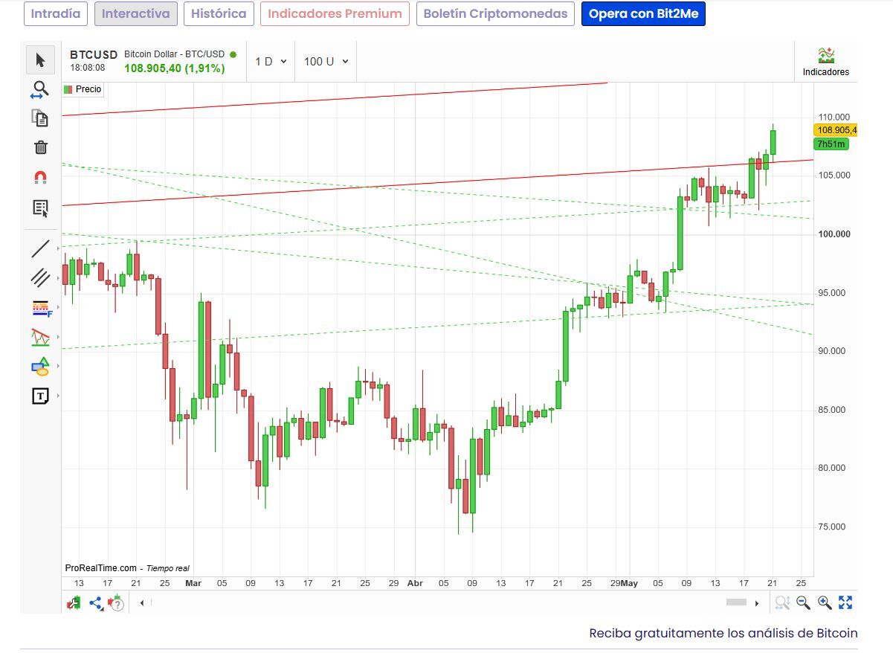The height and width of the screenshot is (653, 893).
Task: Open Reciba gratuitamente los análisis link
Action: 723,634
